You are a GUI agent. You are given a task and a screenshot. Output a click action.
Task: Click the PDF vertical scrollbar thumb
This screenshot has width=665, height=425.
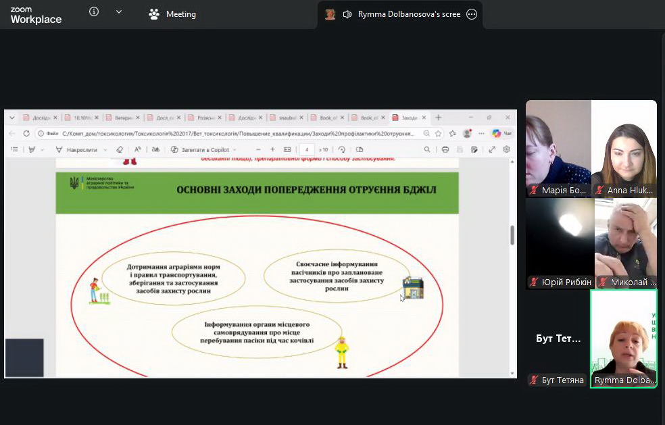pos(512,234)
